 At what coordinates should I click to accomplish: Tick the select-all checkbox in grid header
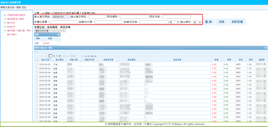click(x=36, y=60)
